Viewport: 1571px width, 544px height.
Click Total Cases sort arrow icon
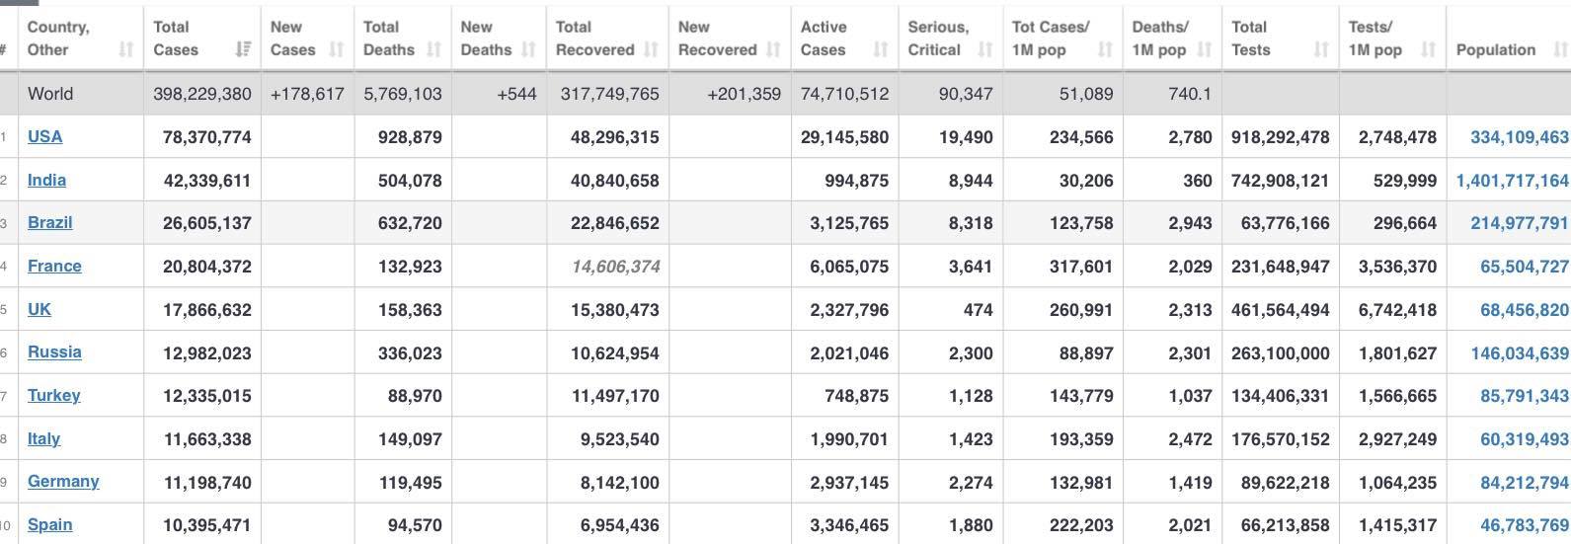(243, 49)
